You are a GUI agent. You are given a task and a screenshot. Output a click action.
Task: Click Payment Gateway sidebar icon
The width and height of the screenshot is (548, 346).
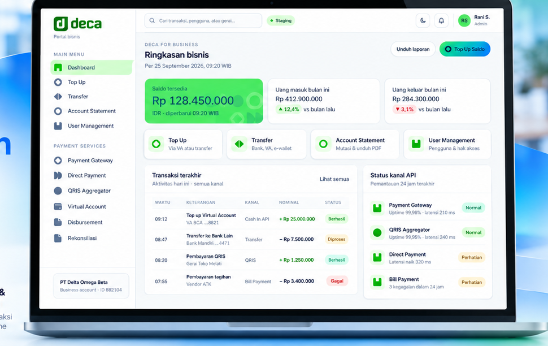(58, 161)
